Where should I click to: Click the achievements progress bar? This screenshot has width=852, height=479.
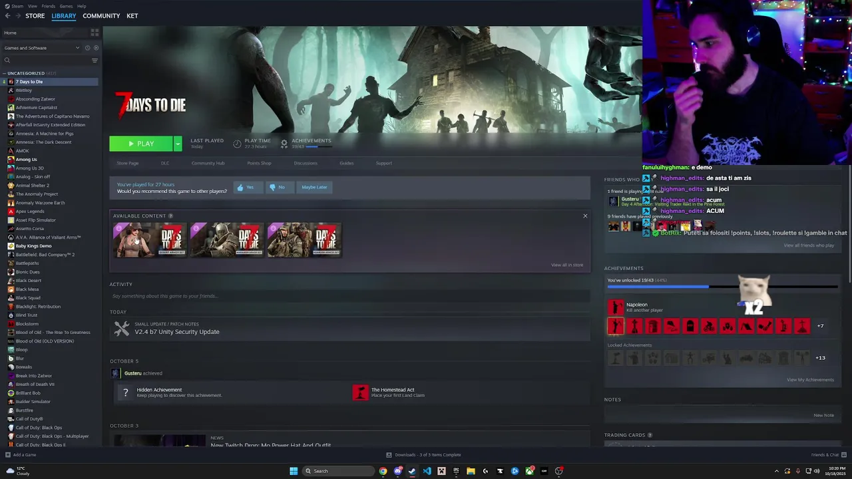(722, 287)
